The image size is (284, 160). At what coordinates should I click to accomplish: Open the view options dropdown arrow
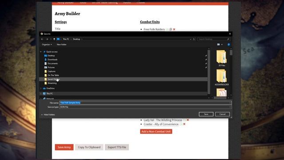coord(222,44)
